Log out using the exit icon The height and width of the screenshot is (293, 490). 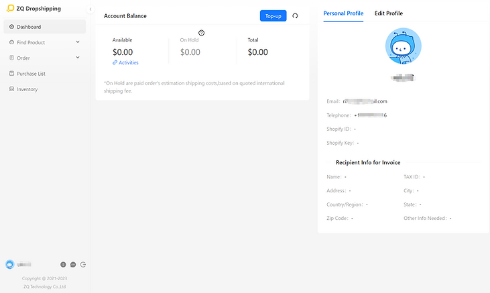pyautogui.click(x=83, y=265)
